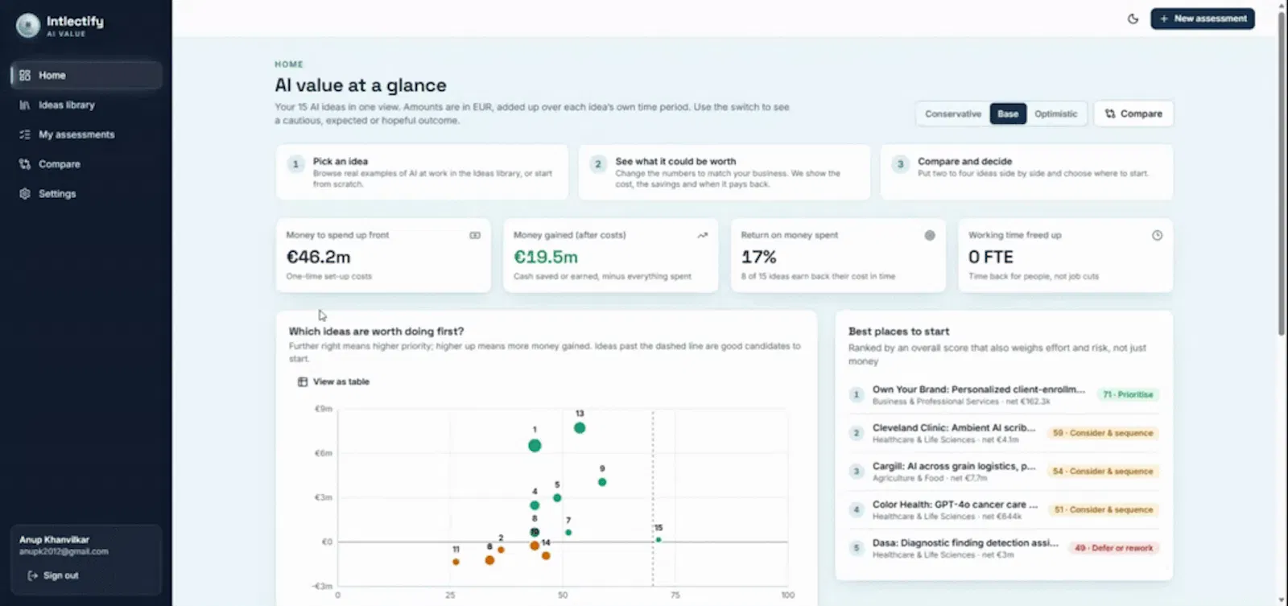Screen dimensions: 1288x606
Task: Switch to dark mode with moon icon
Action: point(1133,19)
